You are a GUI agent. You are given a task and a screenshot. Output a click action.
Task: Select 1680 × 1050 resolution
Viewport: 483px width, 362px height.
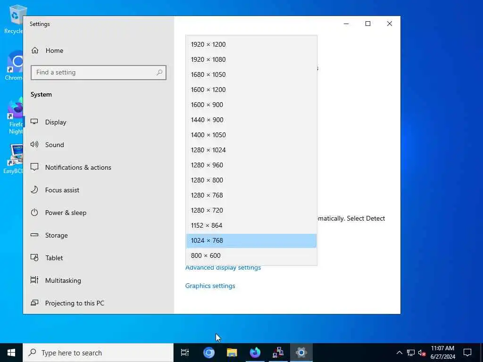tap(251, 74)
